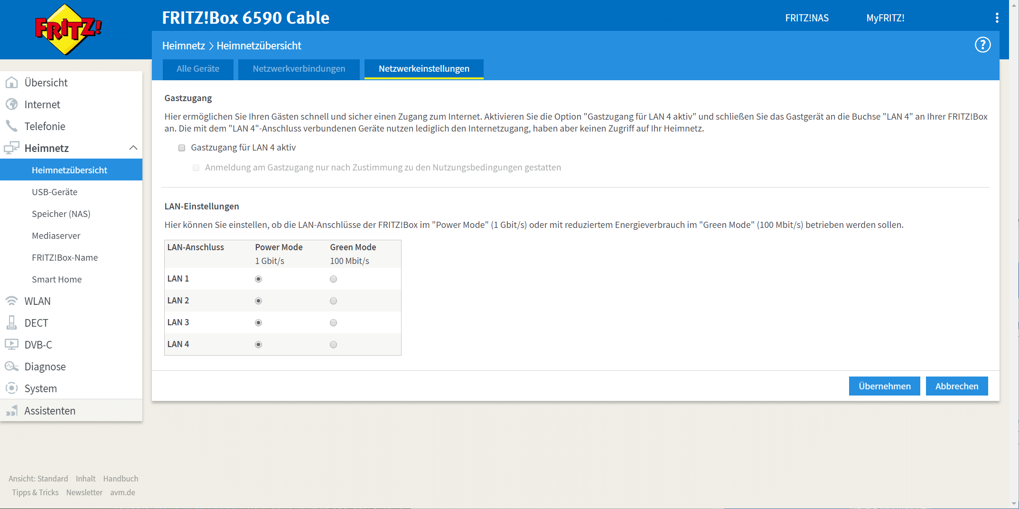
Task: Click the Abbrechen button
Action: [957, 386]
